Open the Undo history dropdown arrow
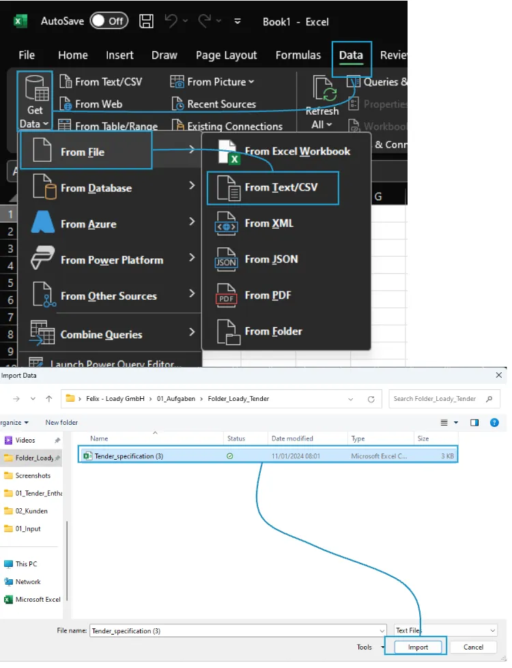The width and height of the screenshot is (512, 668). click(x=185, y=20)
